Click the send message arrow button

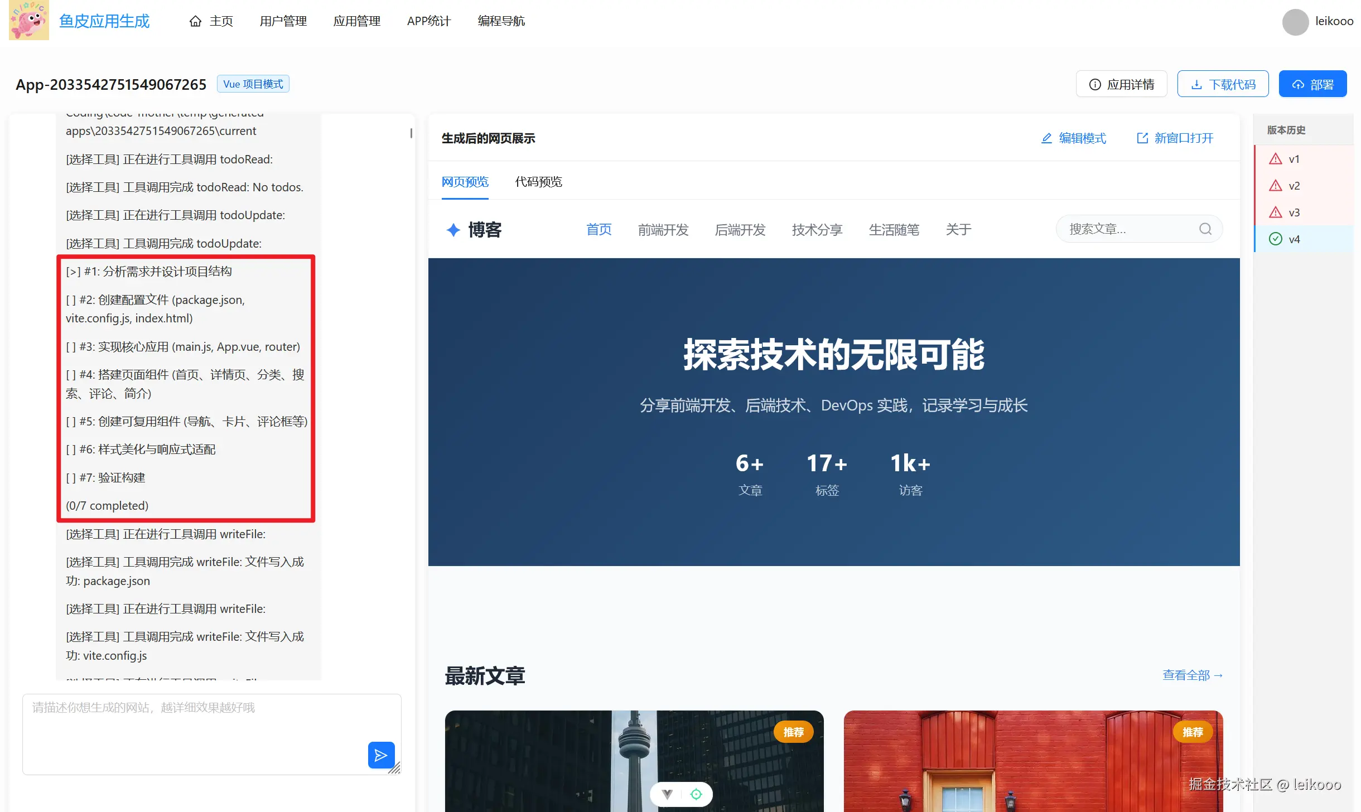click(381, 755)
